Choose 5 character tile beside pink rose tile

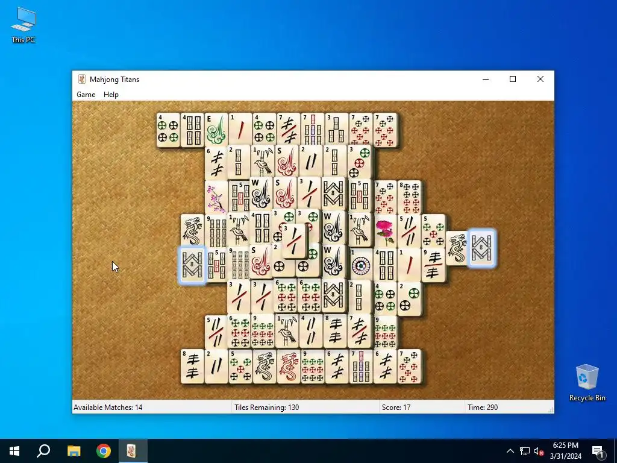409,231
